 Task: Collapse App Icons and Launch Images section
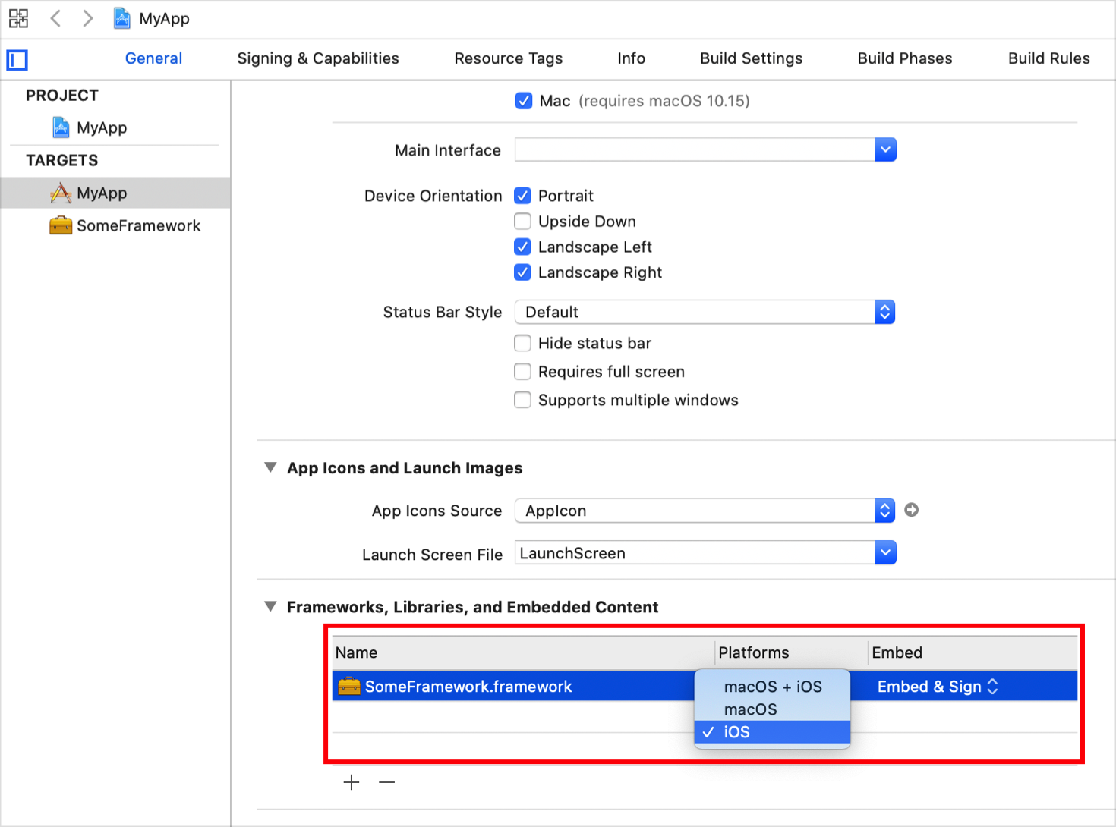[x=270, y=467]
